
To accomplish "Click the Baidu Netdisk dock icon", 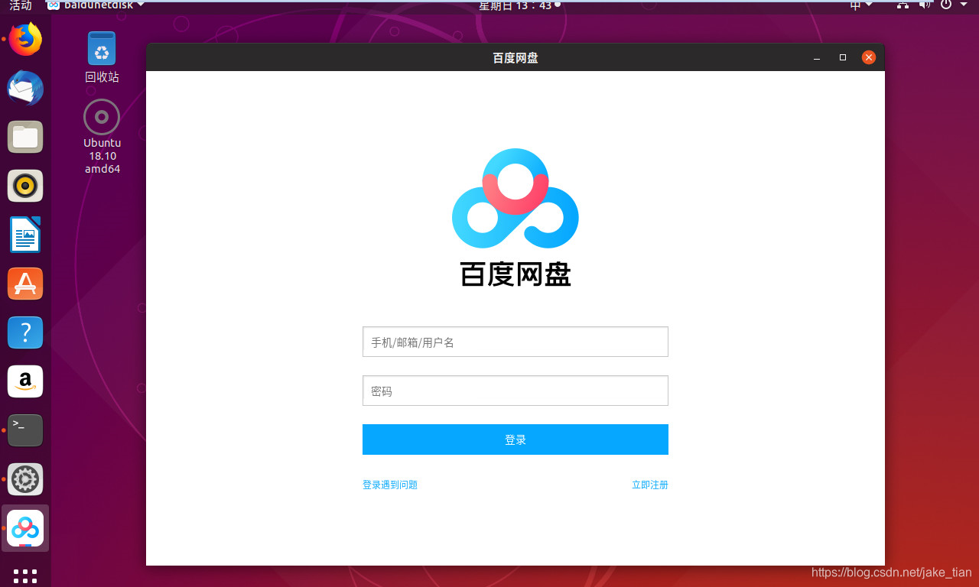I will tap(25, 528).
